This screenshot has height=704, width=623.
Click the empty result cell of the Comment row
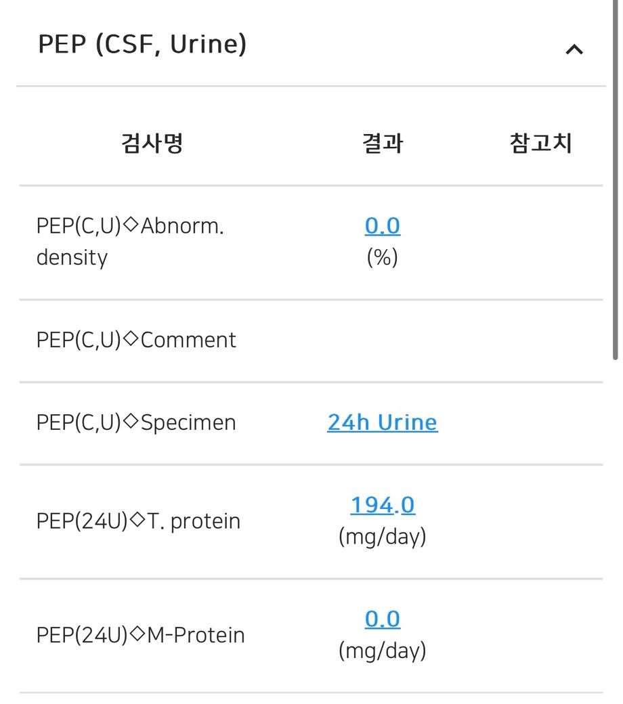(x=382, y=340)
